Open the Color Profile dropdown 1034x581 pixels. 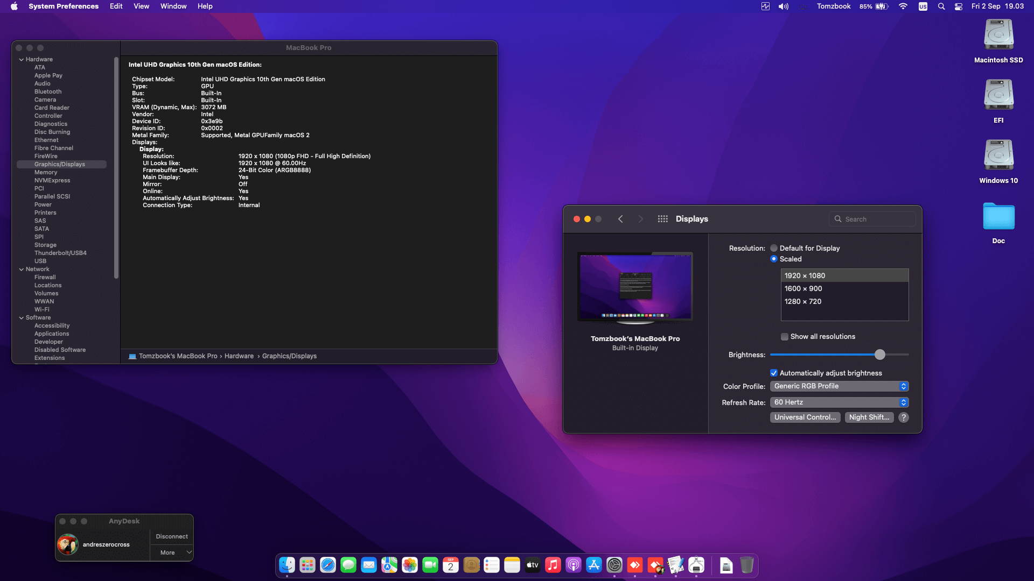(x=840, y=386)
